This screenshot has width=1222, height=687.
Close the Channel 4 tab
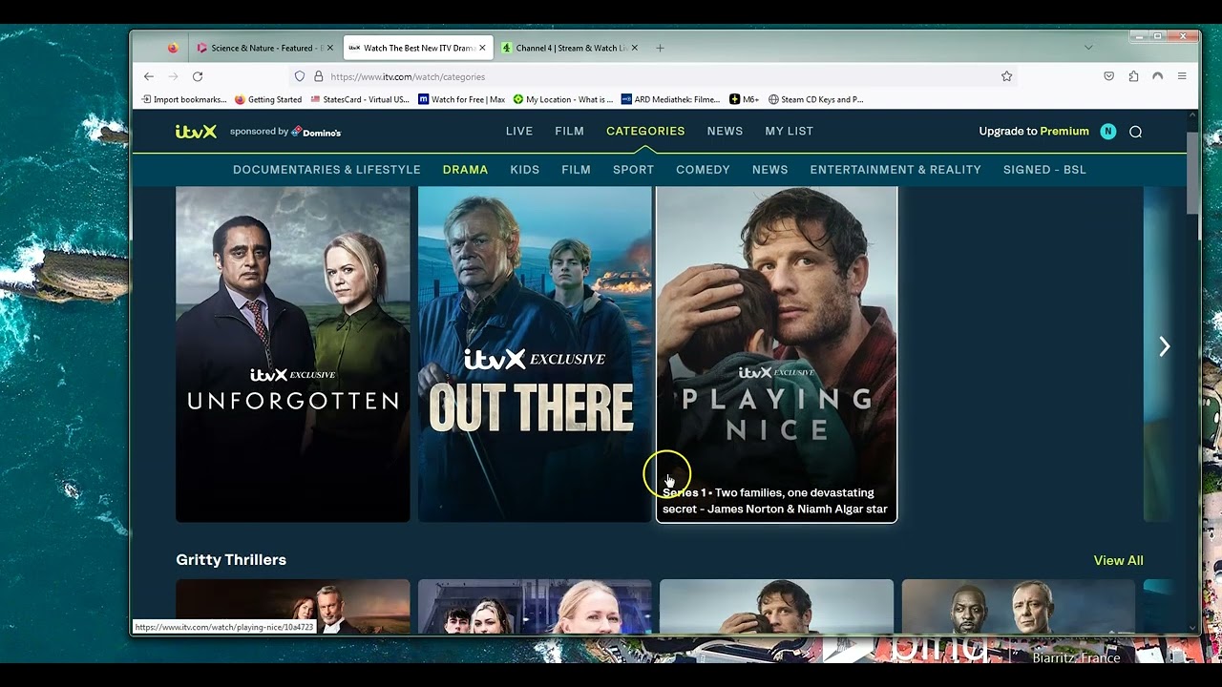click(635, 48)
